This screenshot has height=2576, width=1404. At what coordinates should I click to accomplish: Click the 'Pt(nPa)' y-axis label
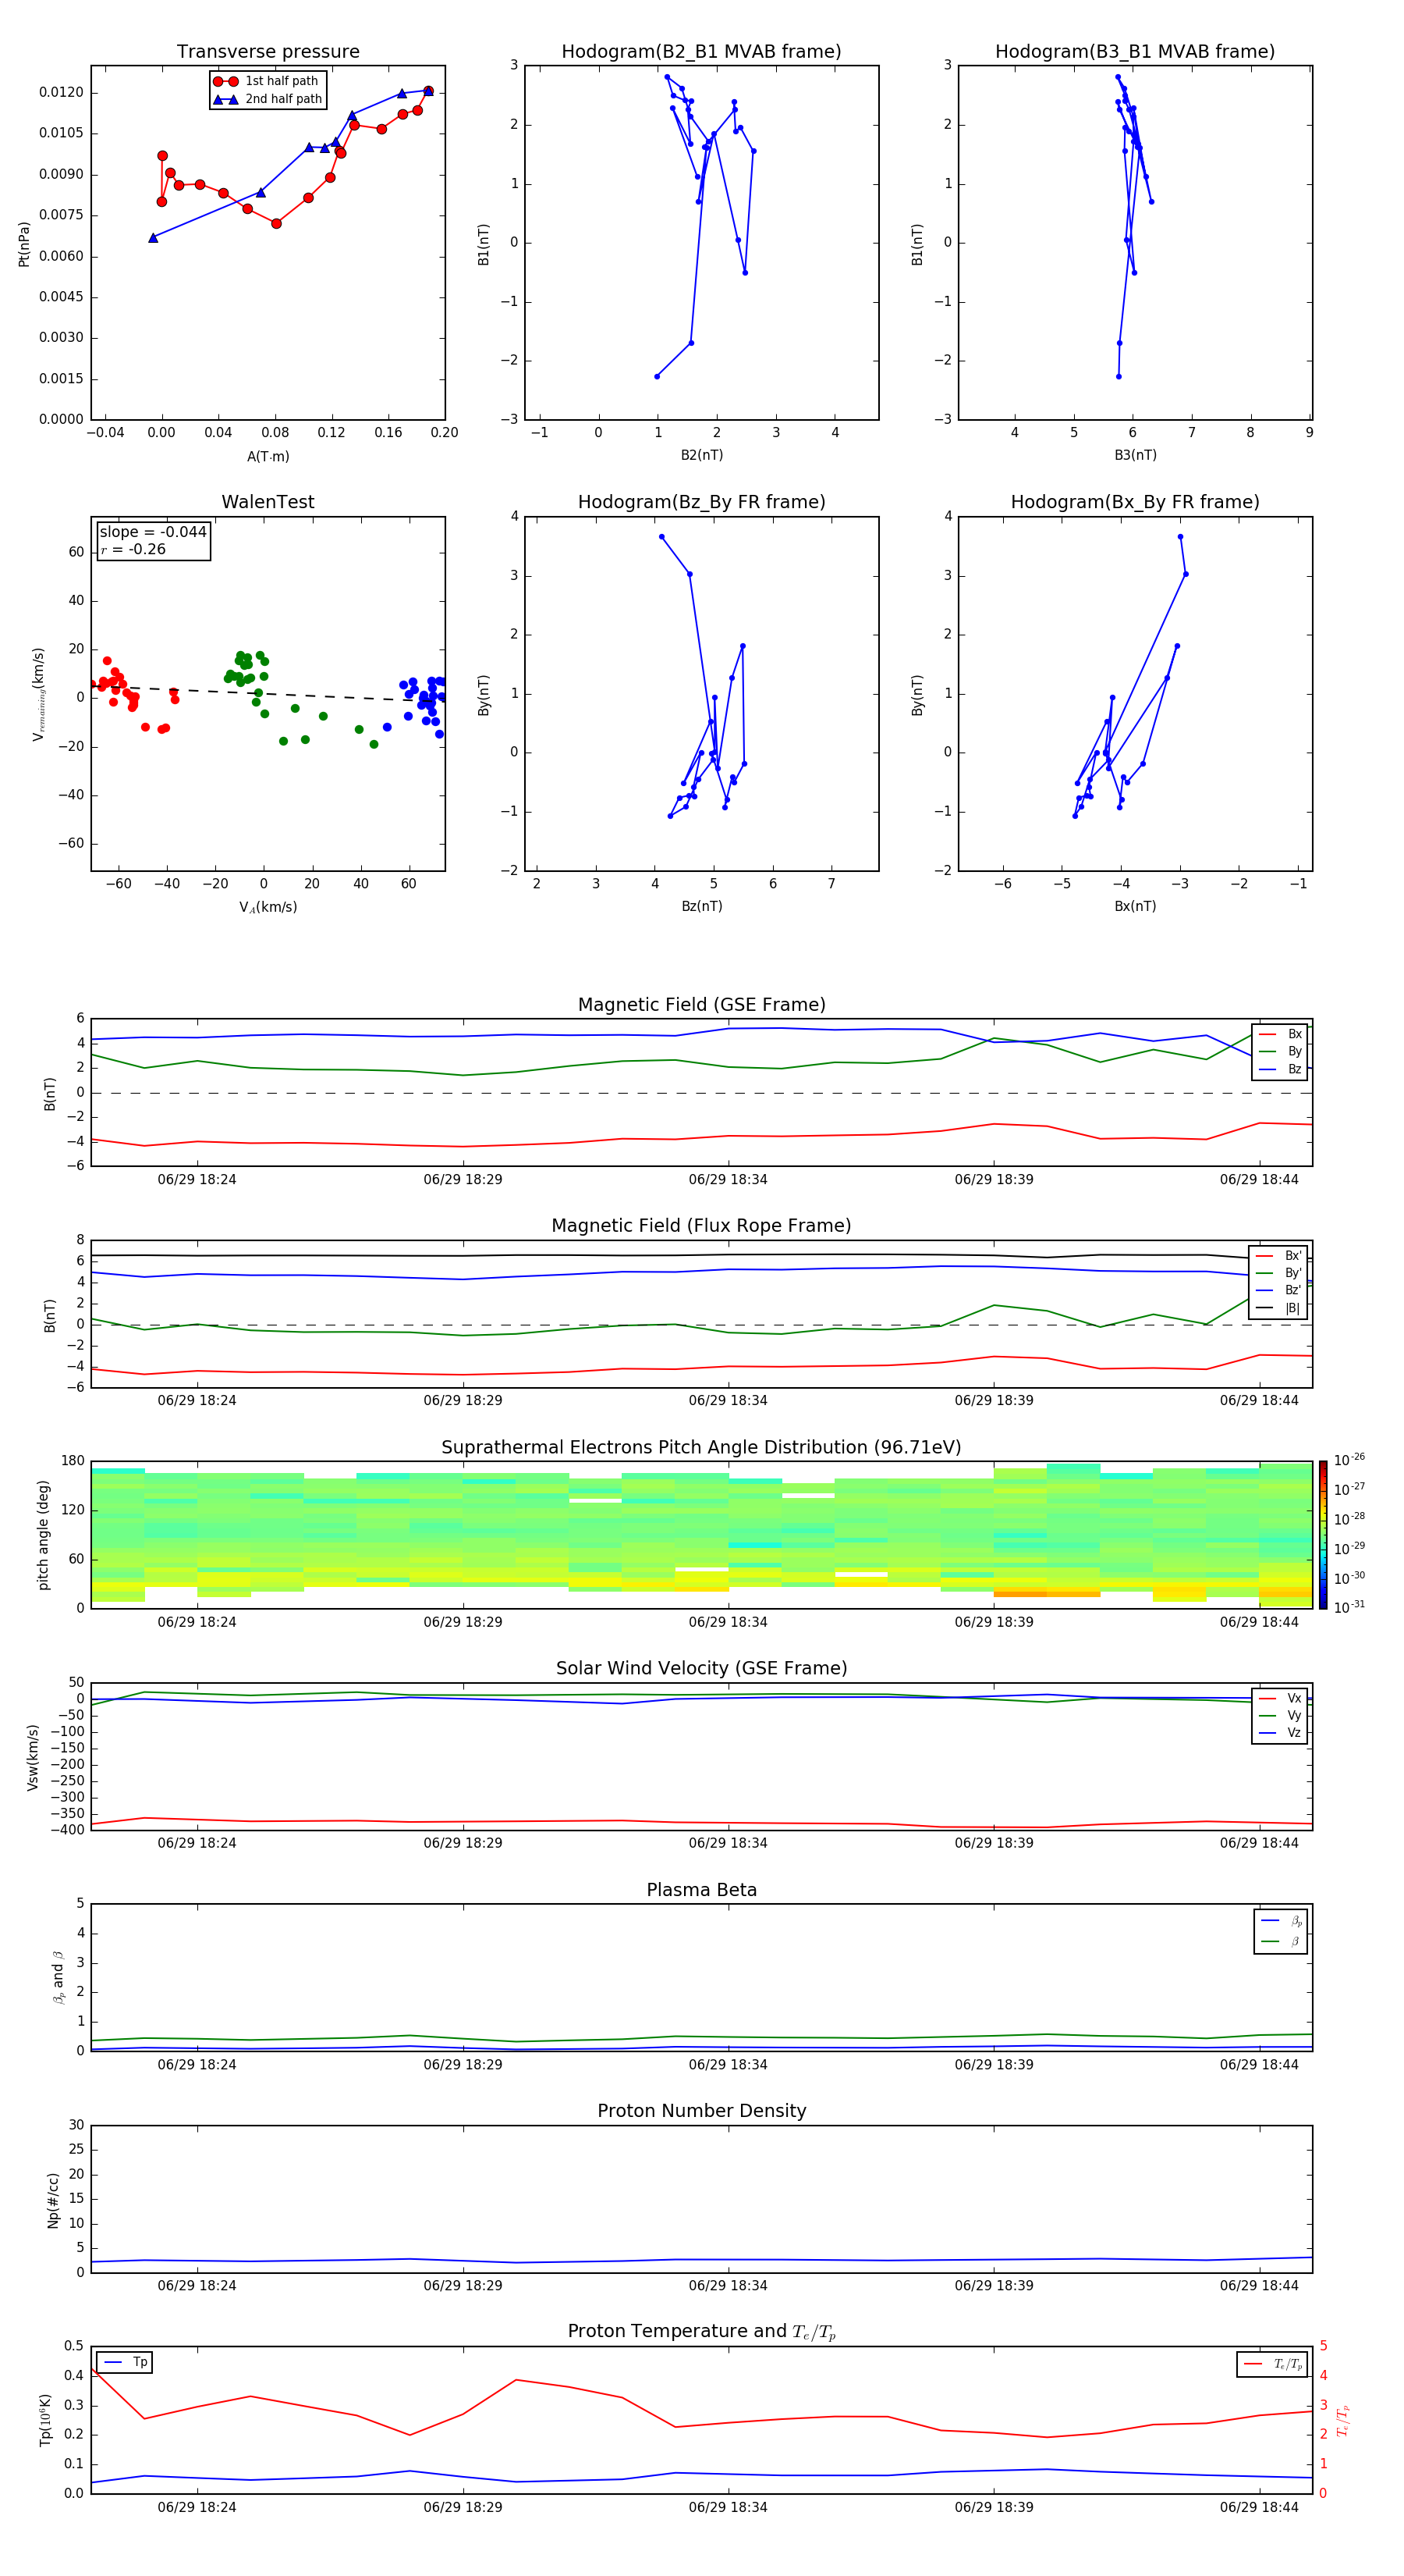[x=24, y=244]
